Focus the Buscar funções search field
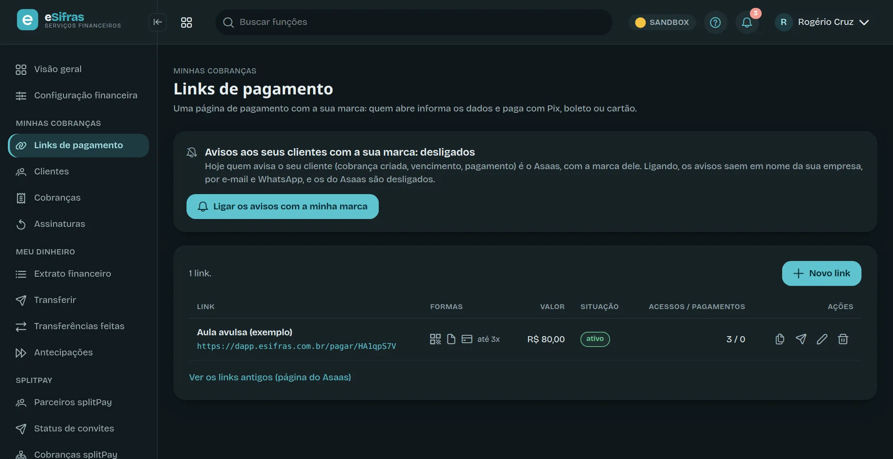This screenshot has width=893, height=459. coord(414,22)
